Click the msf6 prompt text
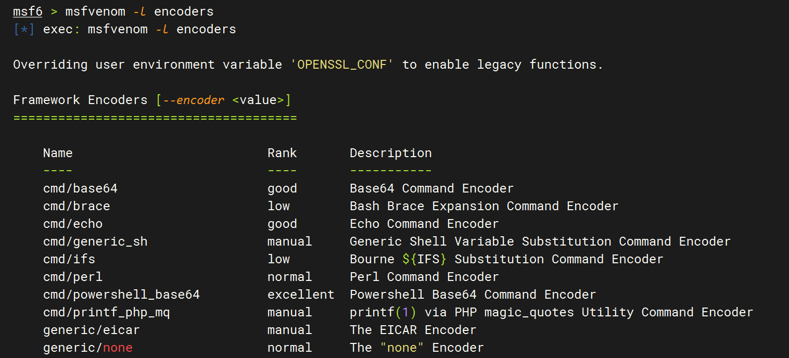The height and width of the screenshot is (358, 789). click(28, 11)
